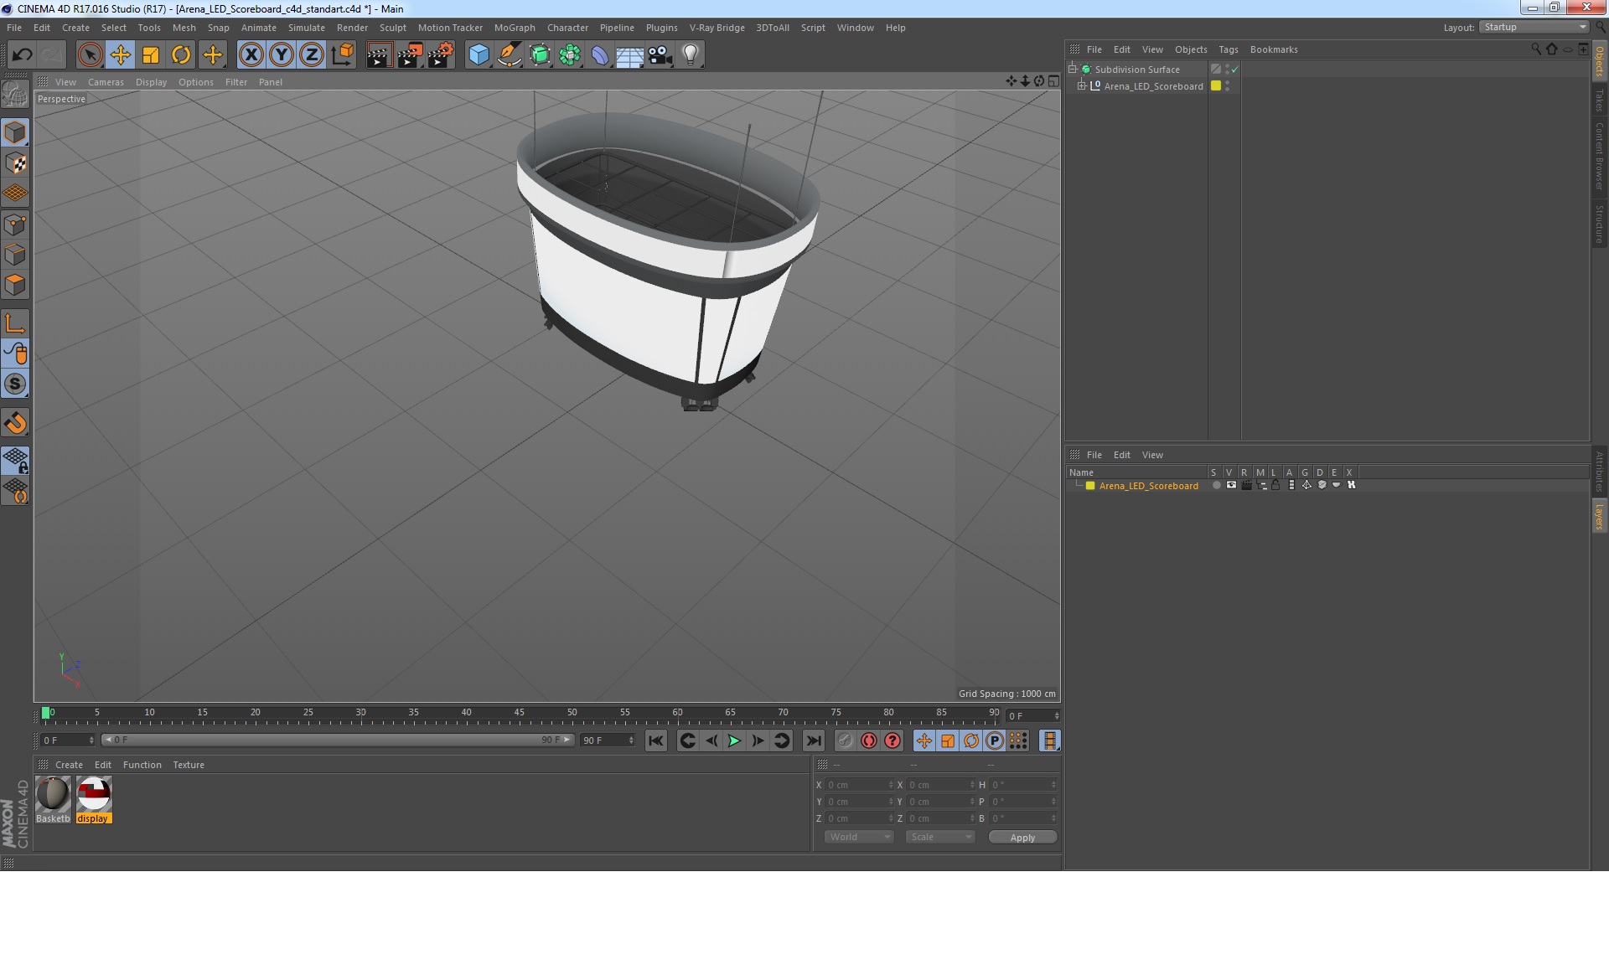Viewport: 1609px width, 970px height.
Task: Select Edges mode icon
Action: coord(15,255)
